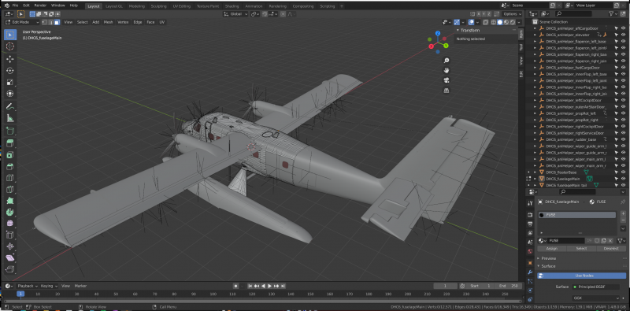Enable edge select mode

50,22
